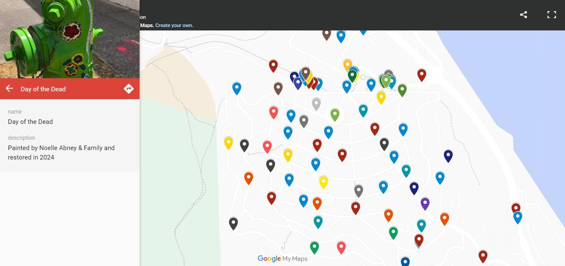Click the westernmost blue map pin
The width and height of the screenshot is (565, 266).
tap(237, 88)
